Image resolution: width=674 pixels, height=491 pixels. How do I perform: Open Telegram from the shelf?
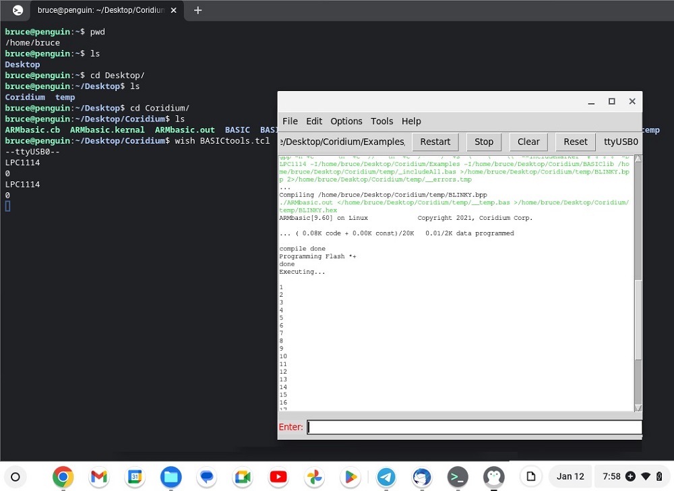[x=386, y=476]
